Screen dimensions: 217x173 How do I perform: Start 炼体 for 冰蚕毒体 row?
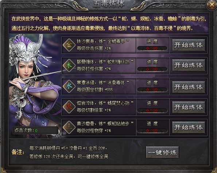189,87
